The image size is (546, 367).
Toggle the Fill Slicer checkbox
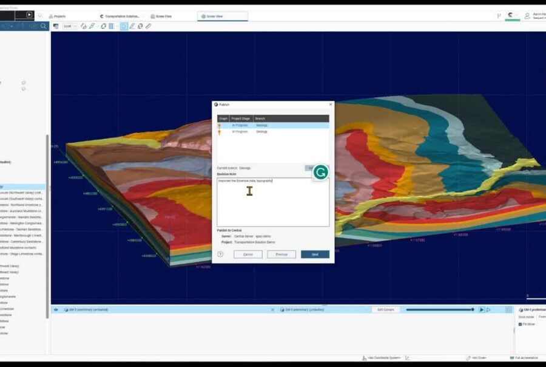coord(520,324)
